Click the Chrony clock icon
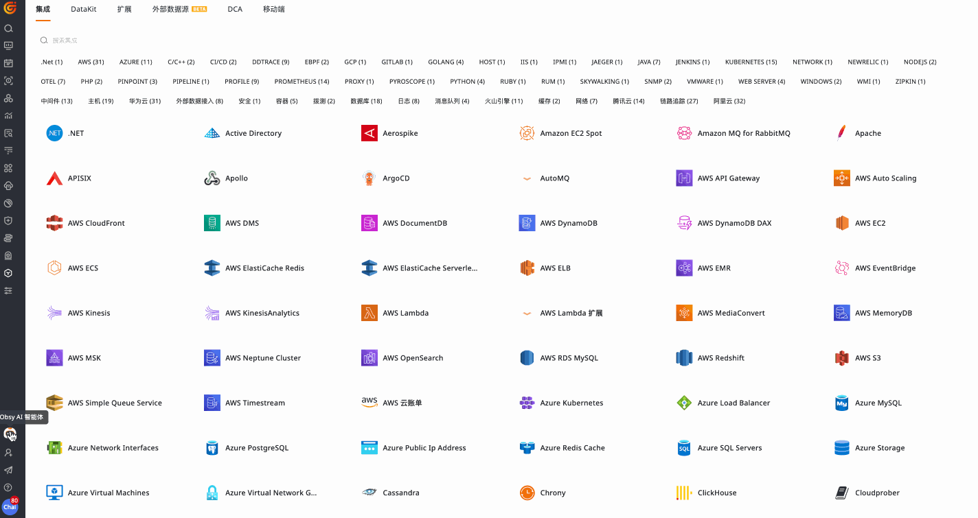Viewport: 978px width, 518px height. click(x=527, y=493)
